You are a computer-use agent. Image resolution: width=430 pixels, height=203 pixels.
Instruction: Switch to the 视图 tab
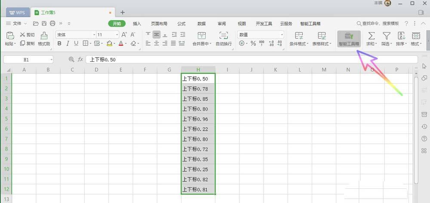pos(242,24)
